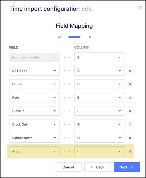This screenshot has width=146, height=178.
Task: Remove the Group mapping row
Action: (x=130, y=151)
